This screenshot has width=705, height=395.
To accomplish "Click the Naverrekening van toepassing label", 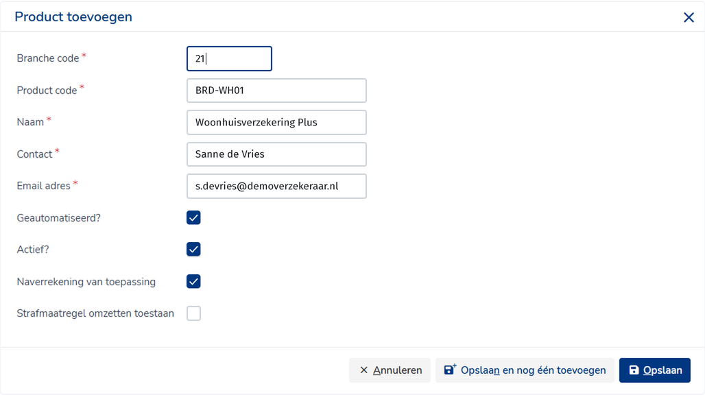I will 86,282.
